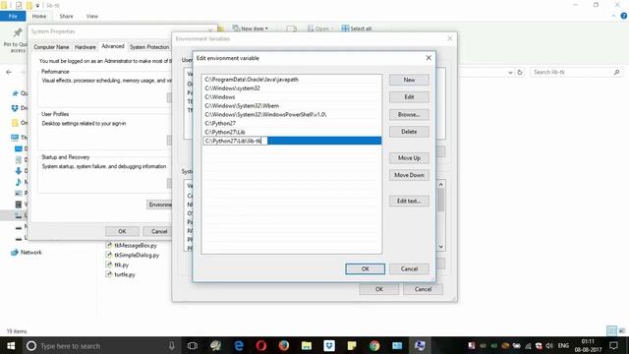Click the ENG language indicator
Screen dimensions: 629x354
[563, 345]
